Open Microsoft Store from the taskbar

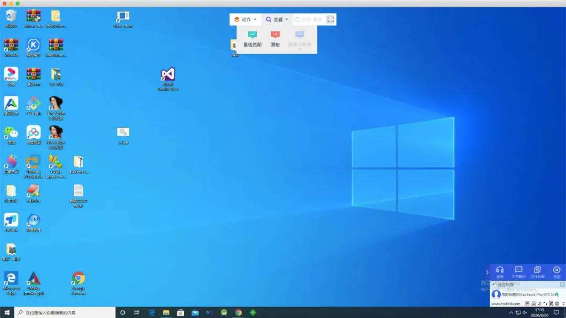[180, 313]
